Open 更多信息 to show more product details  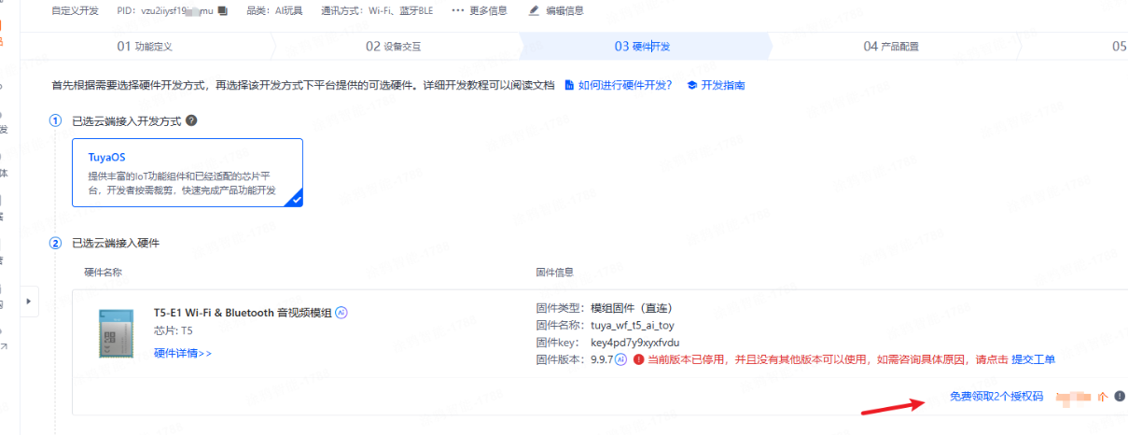click(x=481, y=11)
